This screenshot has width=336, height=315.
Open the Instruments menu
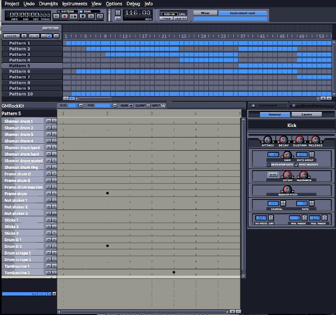click(x=75, y=4)
